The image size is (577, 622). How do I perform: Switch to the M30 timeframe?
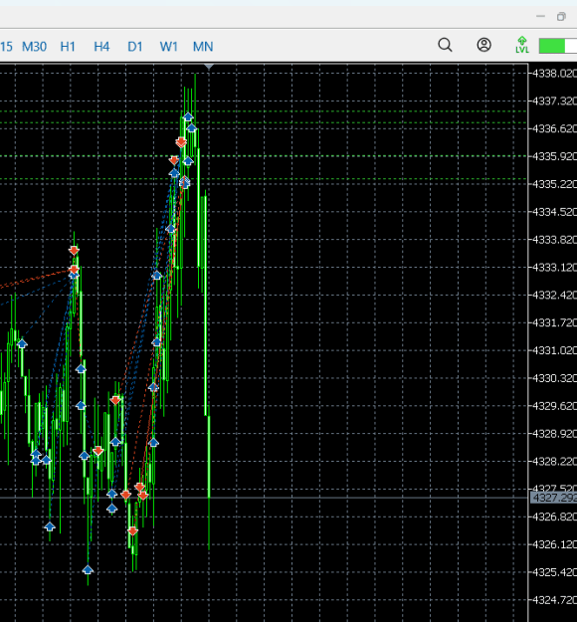click(x=34, y=47)
